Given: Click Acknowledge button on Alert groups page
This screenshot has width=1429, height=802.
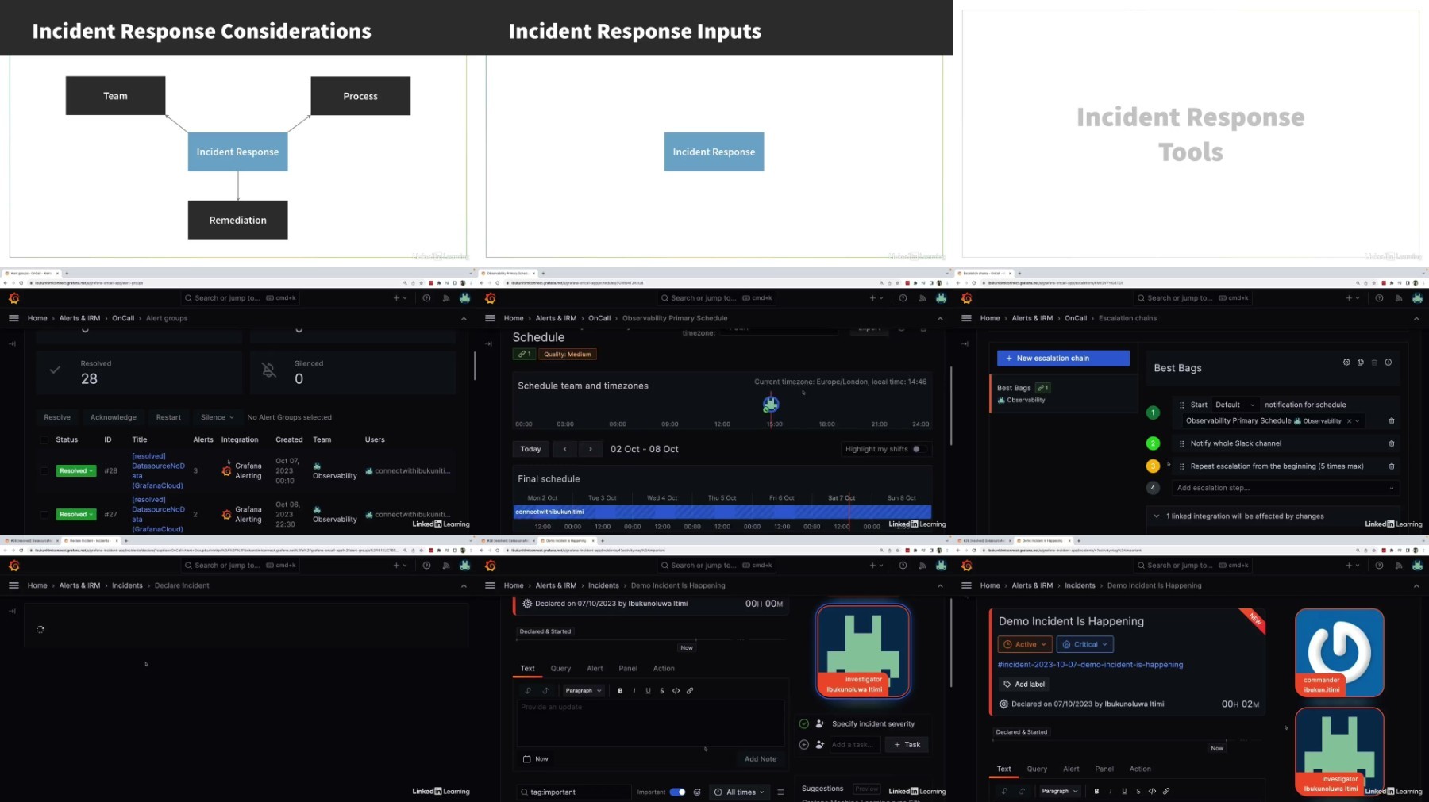Looking at the screenshot, I should (114, 417).
